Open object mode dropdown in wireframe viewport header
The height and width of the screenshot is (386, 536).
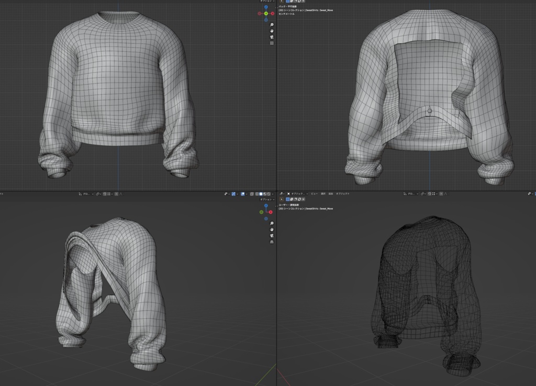click(297, 194)
